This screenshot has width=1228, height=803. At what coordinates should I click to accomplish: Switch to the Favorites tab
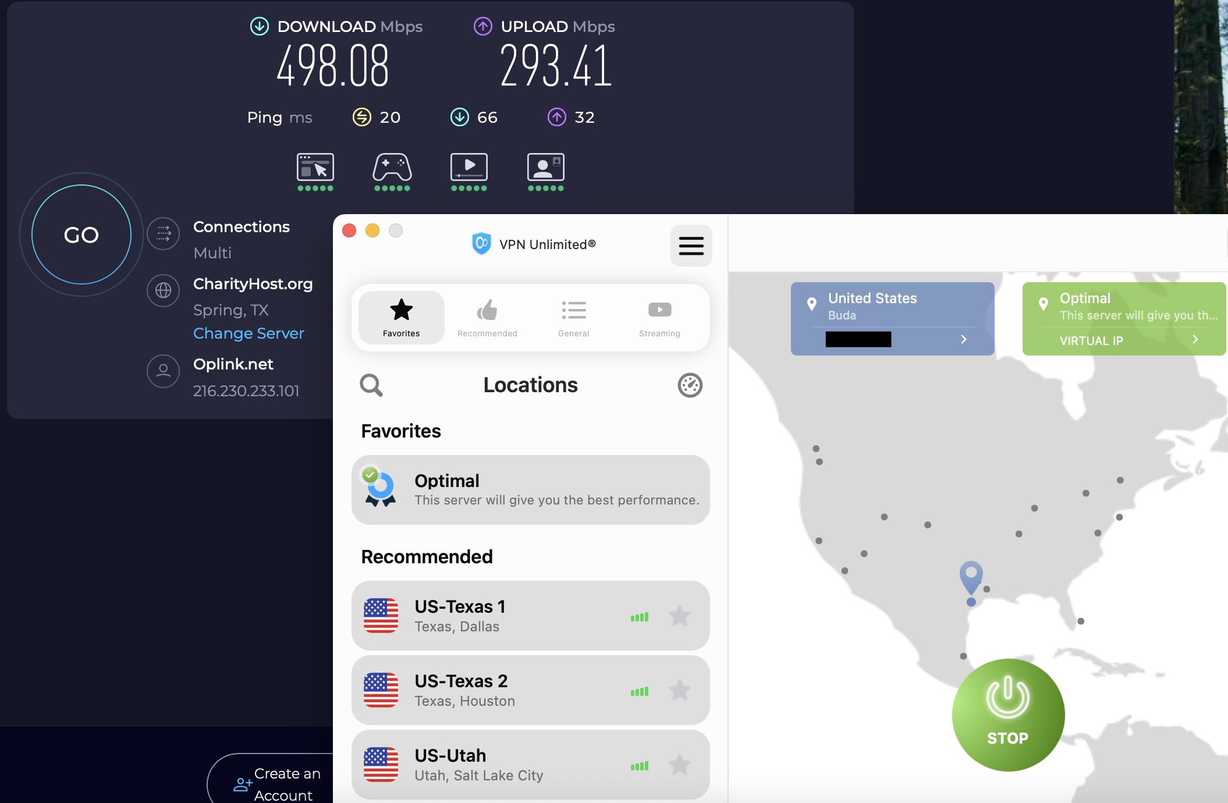402,318
